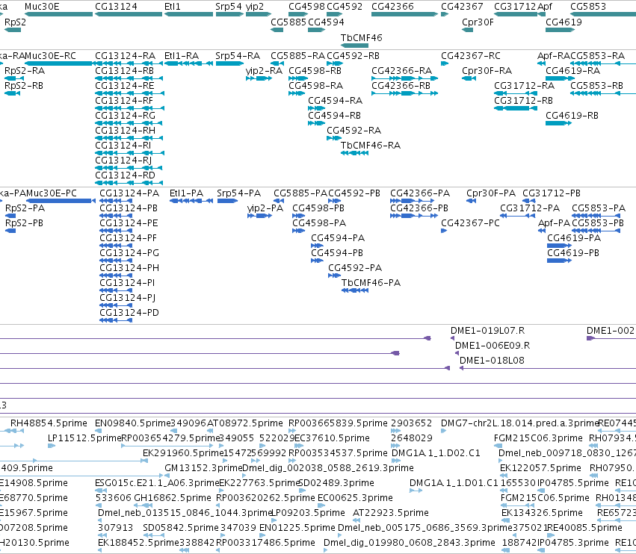Select protein CG13124-PA

129,193
